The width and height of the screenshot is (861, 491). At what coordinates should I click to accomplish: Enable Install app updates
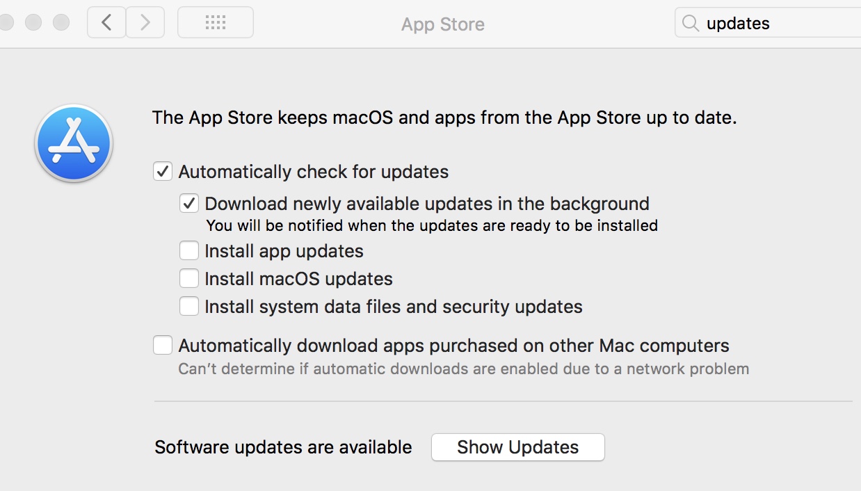click(189, 250)
